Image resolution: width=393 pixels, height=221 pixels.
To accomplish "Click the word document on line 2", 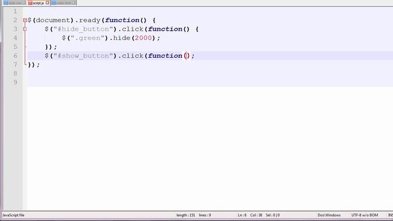I will [53, 20].
